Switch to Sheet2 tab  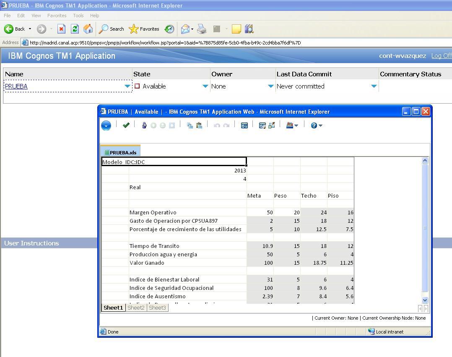click(136, 307)
